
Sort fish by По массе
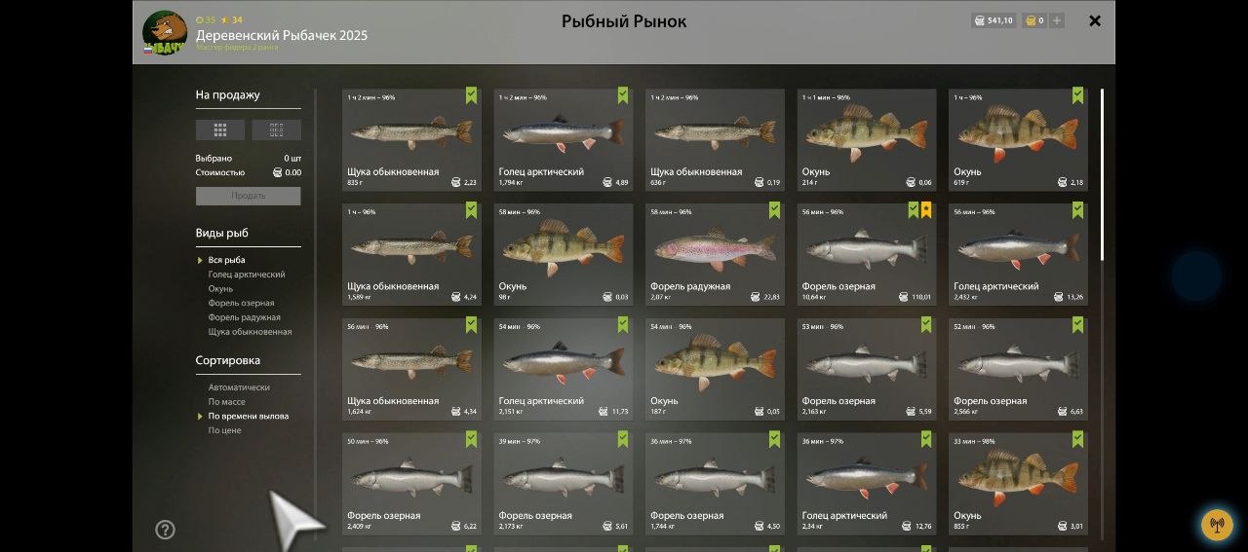[226, 402]
